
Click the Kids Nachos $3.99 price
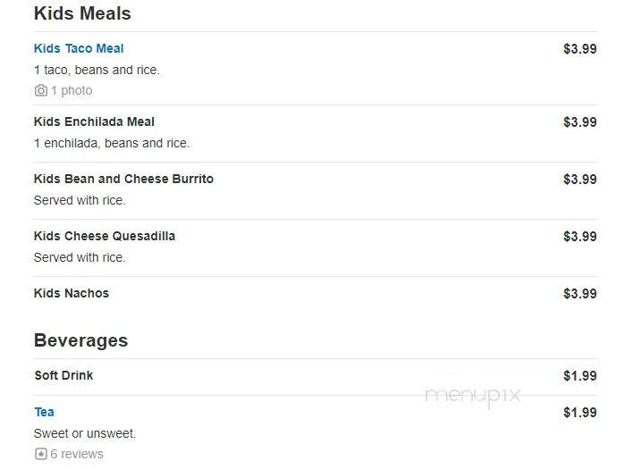tap(580, 294)
